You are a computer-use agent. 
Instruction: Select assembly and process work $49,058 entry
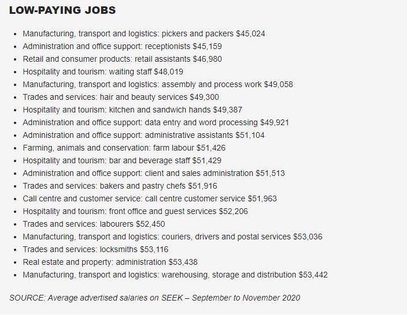click(158, 84)
